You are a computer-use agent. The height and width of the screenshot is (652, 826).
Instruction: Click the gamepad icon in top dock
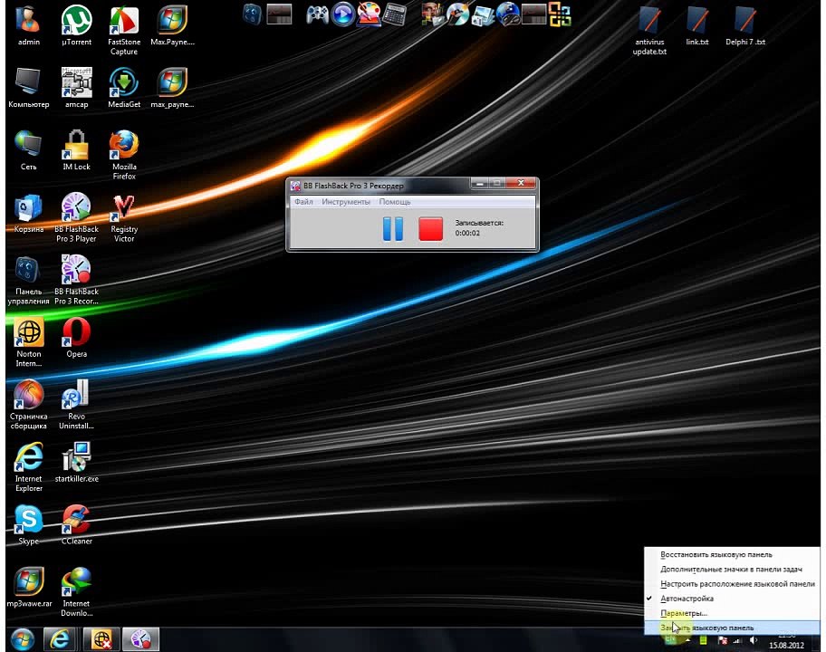click(x=318, y=14)
